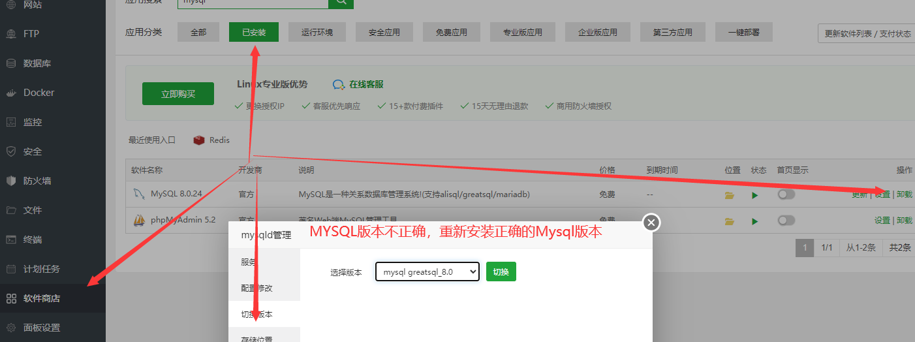Click the 软件名称 column header
915x342 pixels.
coord(147,170)
